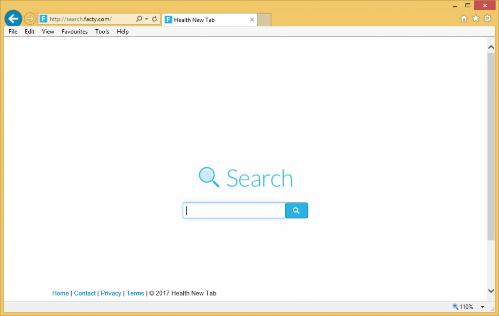Submit search with blue magnifier button
Image resolution: width=499 pixels, height=316 pixels.
(297, 211)
